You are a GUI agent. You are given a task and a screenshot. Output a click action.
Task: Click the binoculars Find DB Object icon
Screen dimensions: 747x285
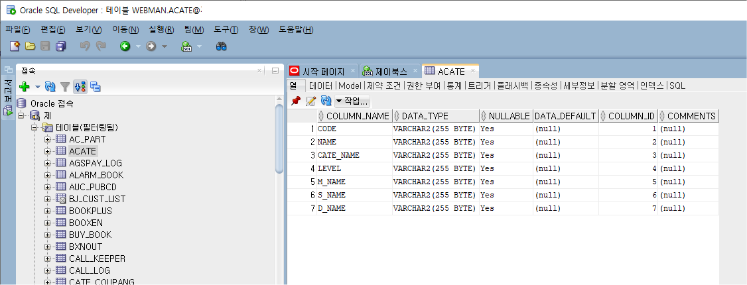pyautogui.click(x=221, y=46)
